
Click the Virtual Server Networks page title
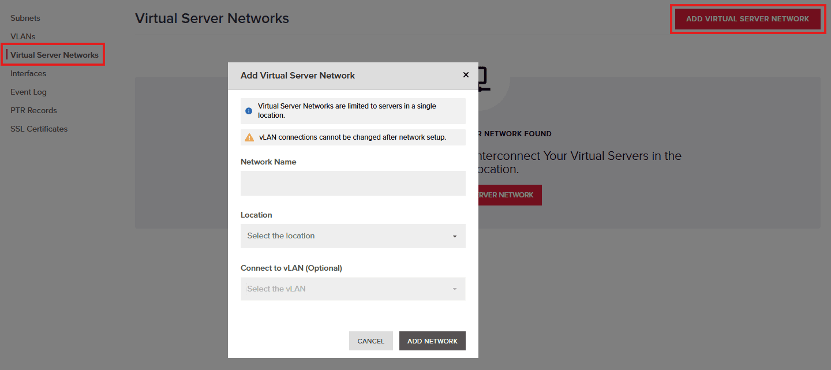[212, 18]
